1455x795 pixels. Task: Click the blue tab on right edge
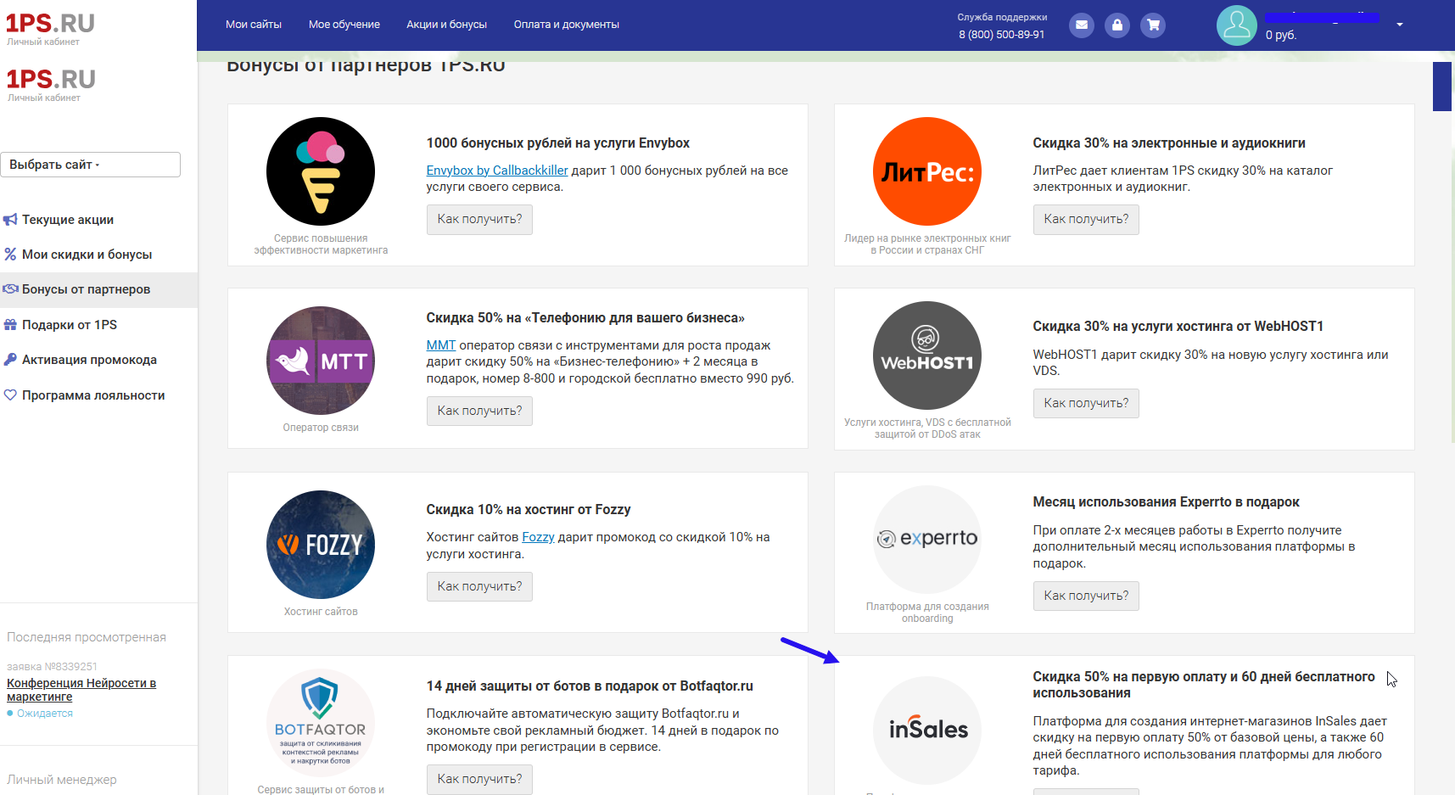1442,87
